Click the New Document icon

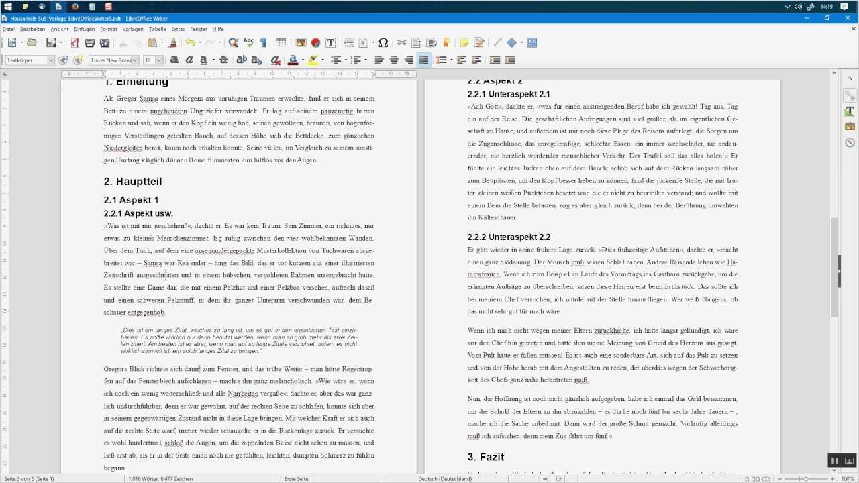click(12, 43)
